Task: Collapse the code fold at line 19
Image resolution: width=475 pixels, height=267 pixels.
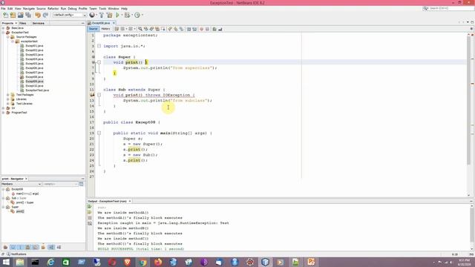Action: (x=99, y=133)
